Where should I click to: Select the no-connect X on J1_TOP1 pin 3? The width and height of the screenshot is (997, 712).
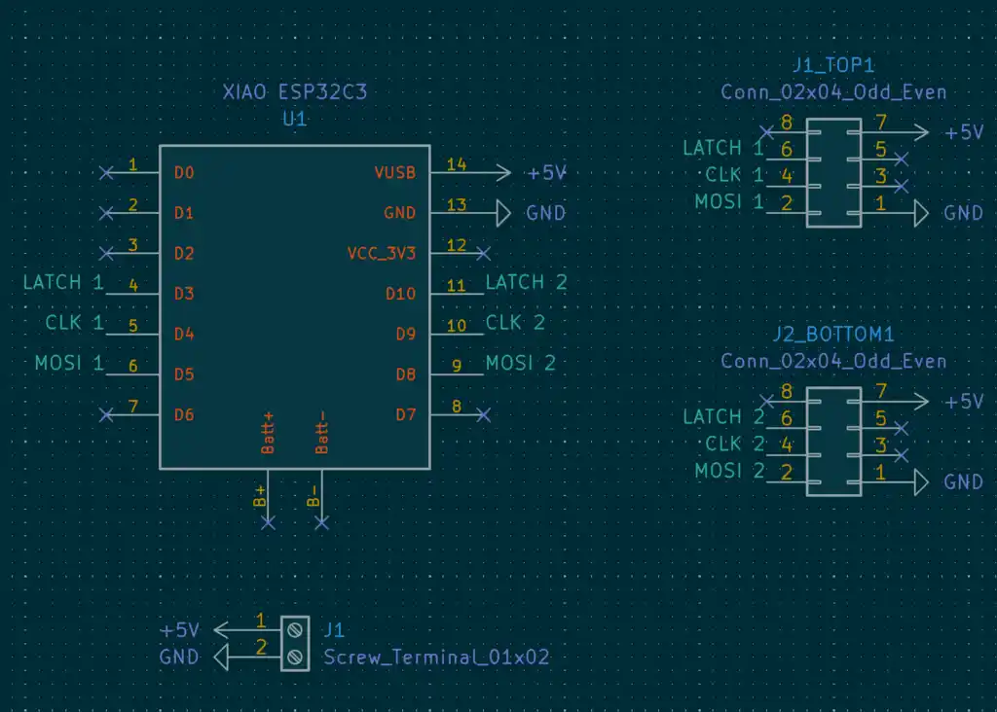click(901, 186)
